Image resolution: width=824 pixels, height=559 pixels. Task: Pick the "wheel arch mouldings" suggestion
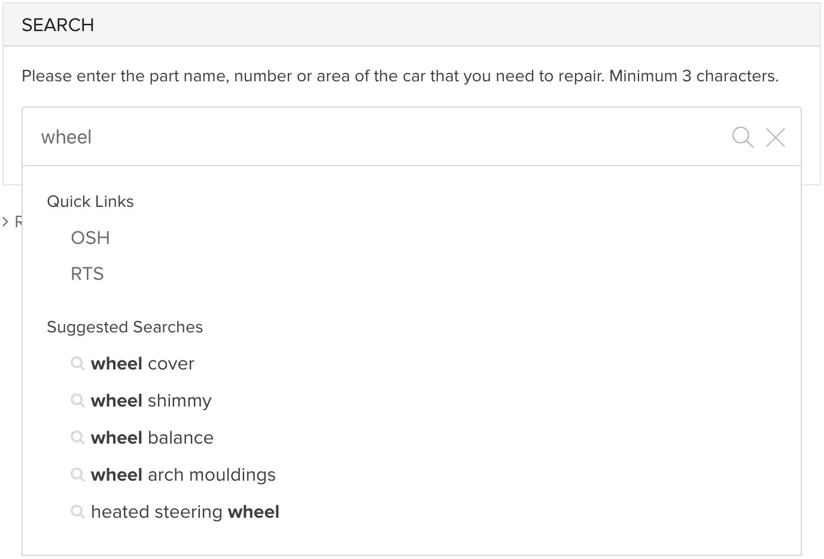(x=183, y=475)
